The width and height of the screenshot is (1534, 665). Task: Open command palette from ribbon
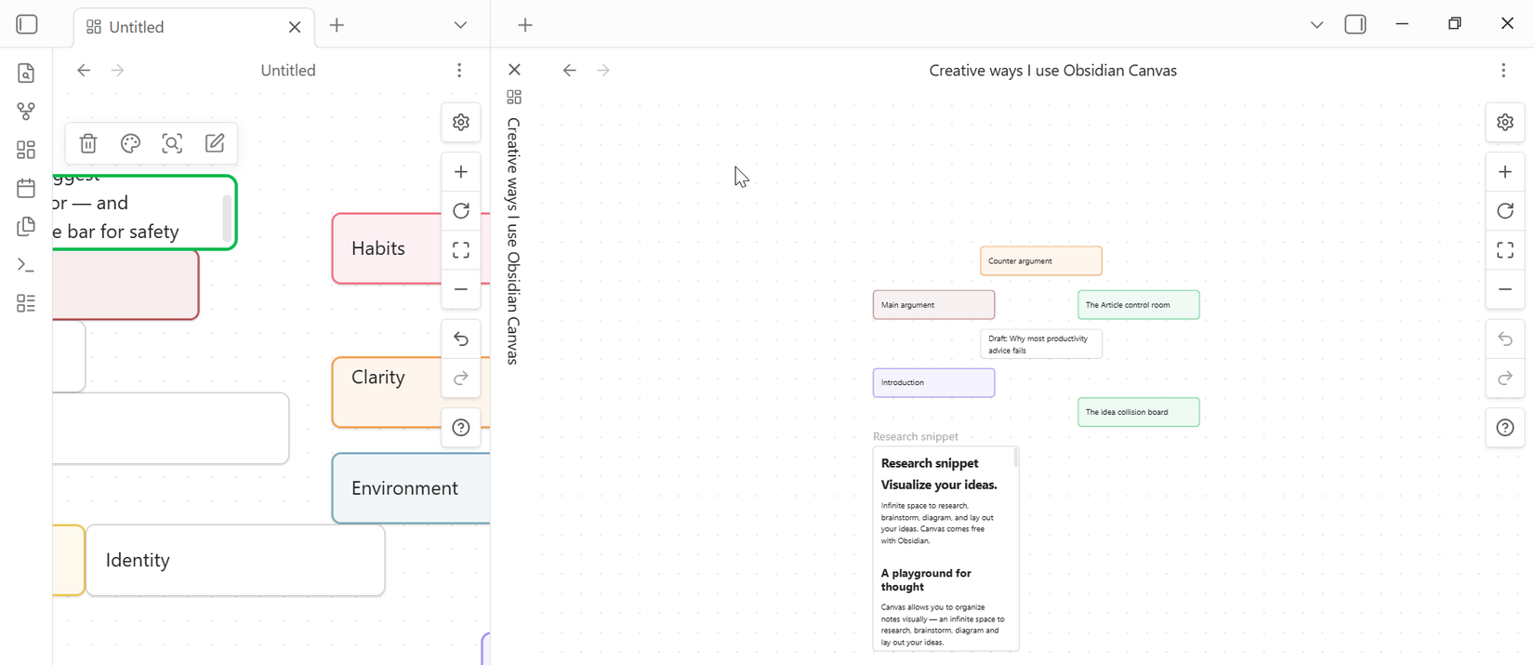pos(26,265)
